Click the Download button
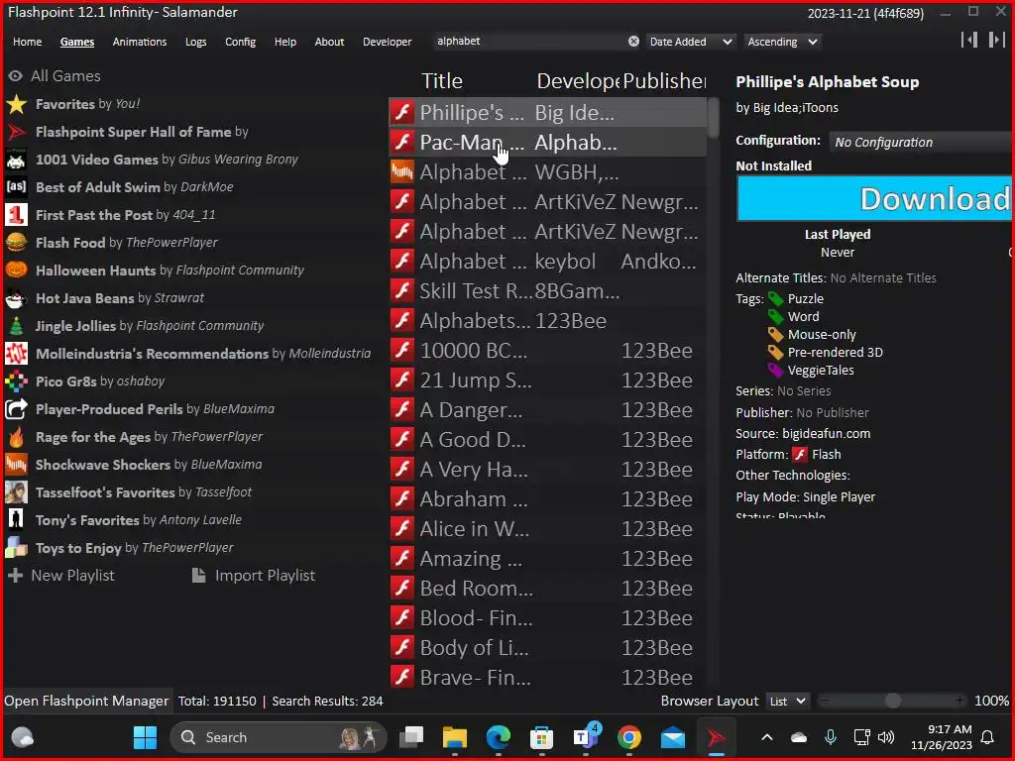Screen dimensions: 1015x761 874,198
